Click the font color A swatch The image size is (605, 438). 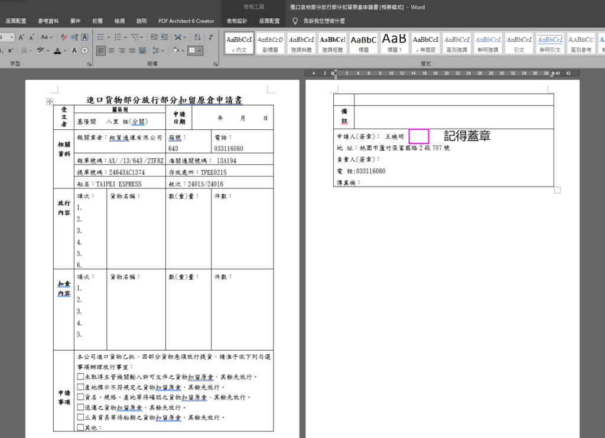57,51
